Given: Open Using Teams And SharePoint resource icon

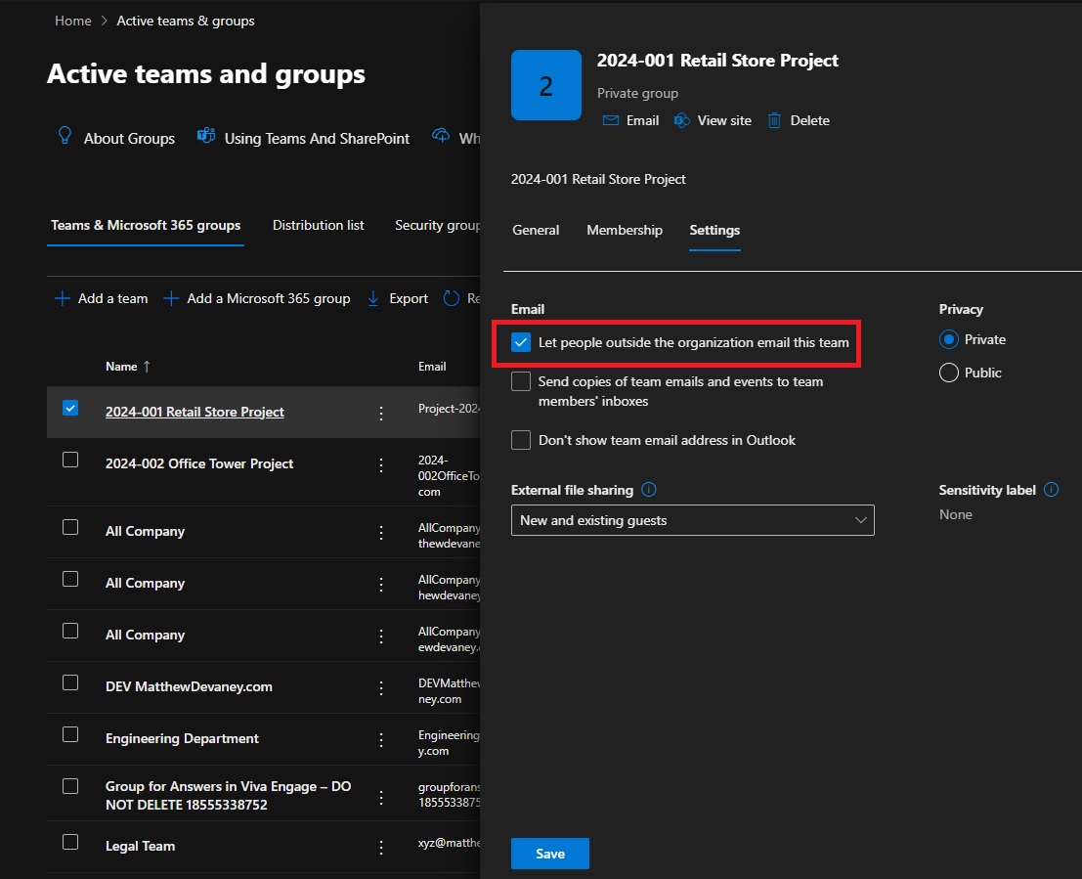Looking at the screenshot, I should coord(206,136).
